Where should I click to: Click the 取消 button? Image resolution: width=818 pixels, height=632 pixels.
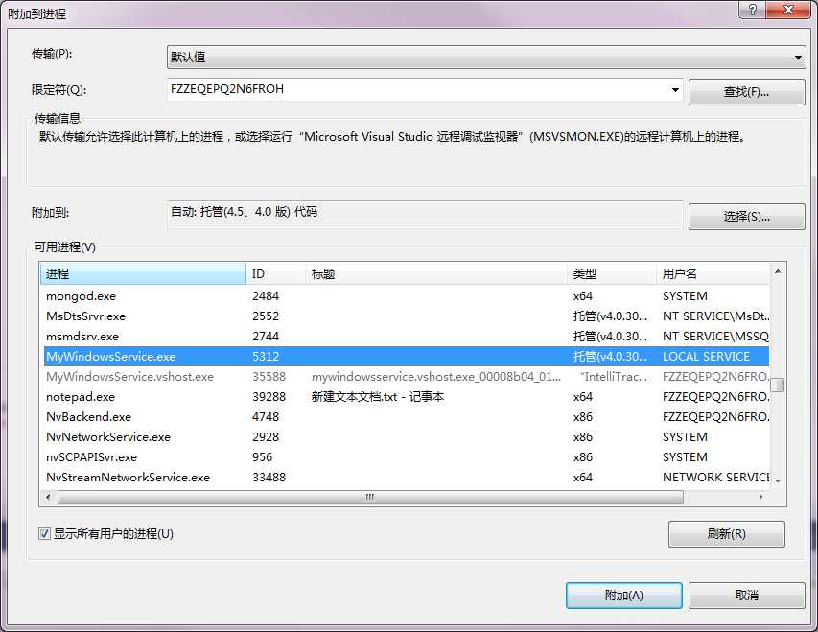(x=746, y=596)
